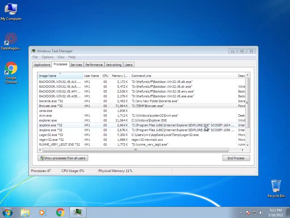Open the Options menu
Viewport: 290px width, 218px height.
pyautogui.click(x=48, y=57)
